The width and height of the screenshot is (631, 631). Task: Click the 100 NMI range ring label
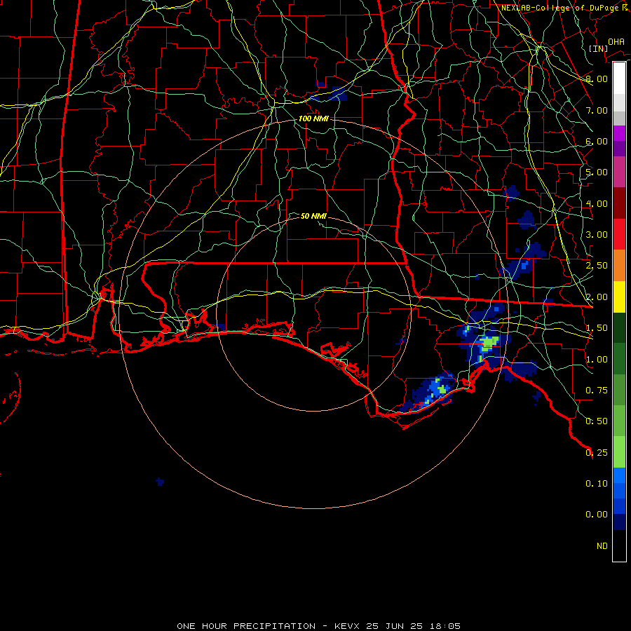click(313, 118)
